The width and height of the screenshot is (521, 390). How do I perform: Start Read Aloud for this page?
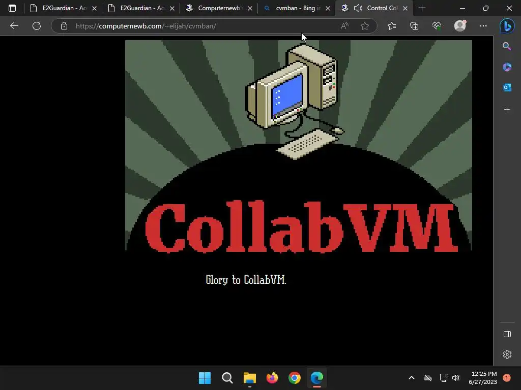click(x=344, y=26)
